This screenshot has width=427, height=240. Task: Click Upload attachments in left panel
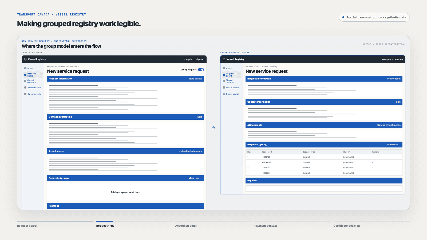(190, 151)
